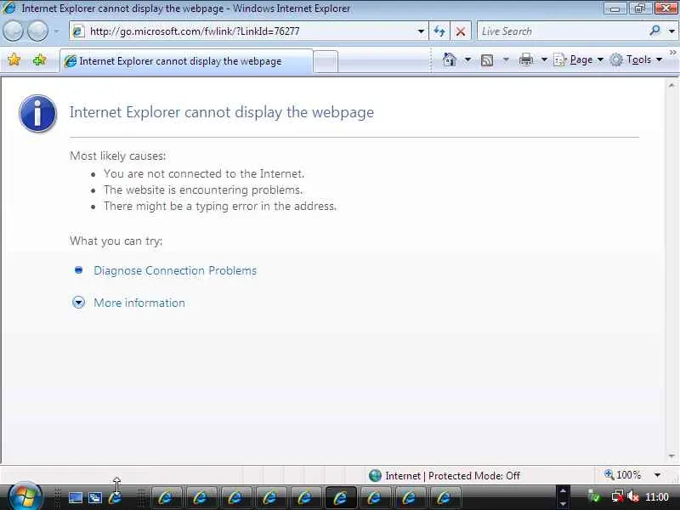Viewport: 680px width, 510px height.
Task: Expand the Home button dropdown arrow
Action: click(467, 59)
